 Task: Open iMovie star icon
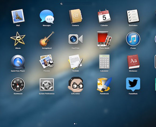(x=18, y=39)
